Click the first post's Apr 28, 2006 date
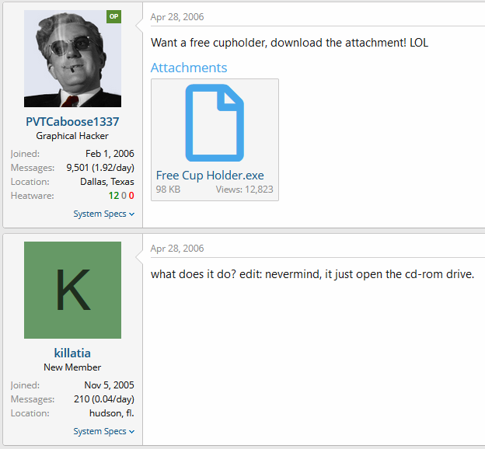485x449 pixels. (x=177, y=17)
